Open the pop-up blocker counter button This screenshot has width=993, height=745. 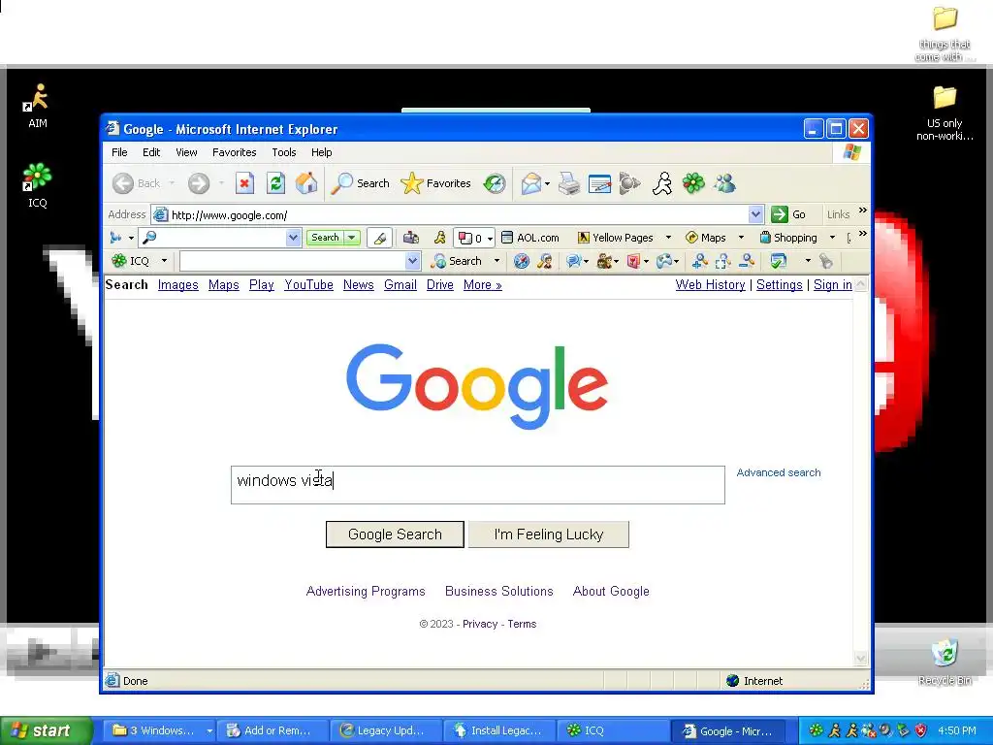(x=473, y=239)
